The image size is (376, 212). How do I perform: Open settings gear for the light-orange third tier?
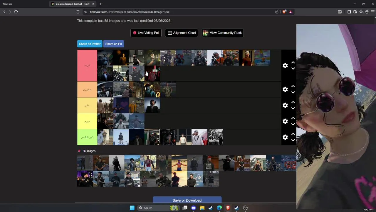(x=285, y=105)
